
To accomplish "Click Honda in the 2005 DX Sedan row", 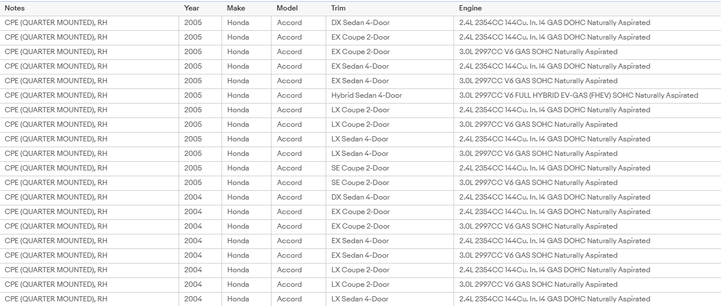I will pos(247,23).
